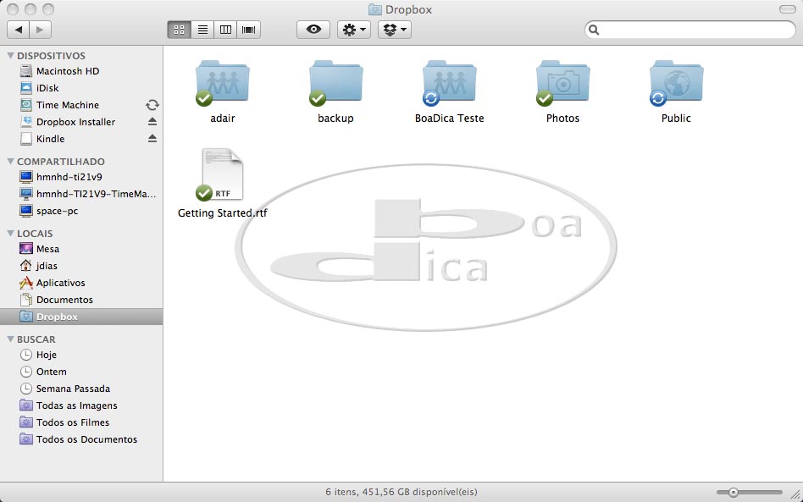Screen dimensions: 803x502
Task: Open shared computer space-pc
Action: pos(81,211)
